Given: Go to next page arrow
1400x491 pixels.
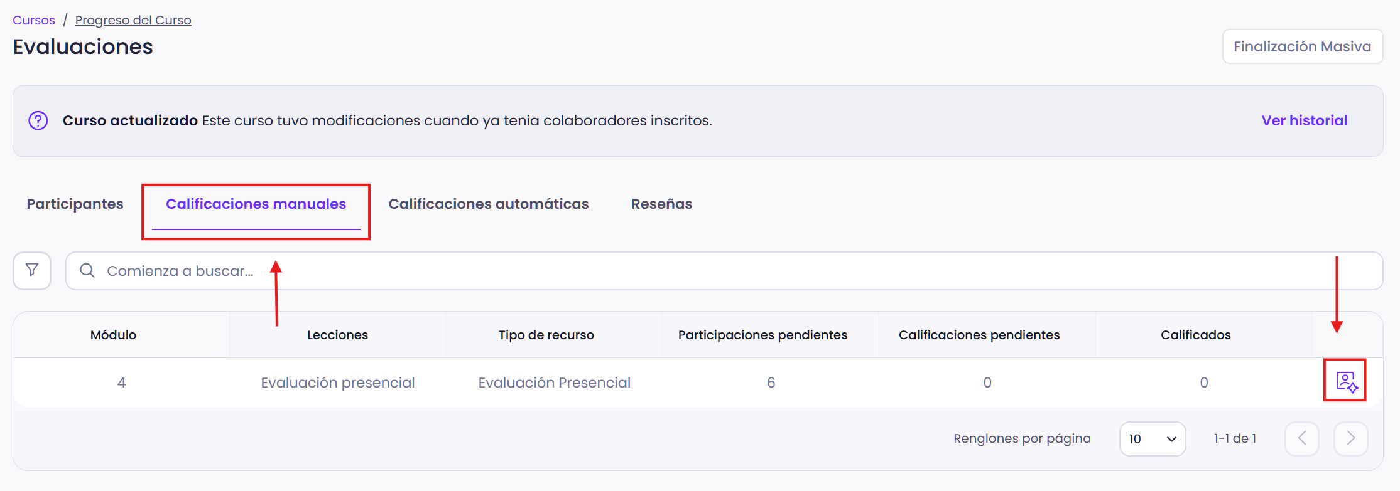Looking at the screenshot, I should click(1350, 438).
